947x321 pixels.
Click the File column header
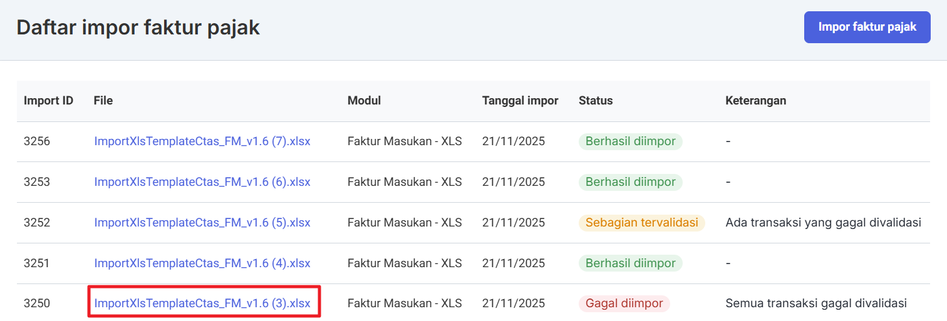point(103,101)
